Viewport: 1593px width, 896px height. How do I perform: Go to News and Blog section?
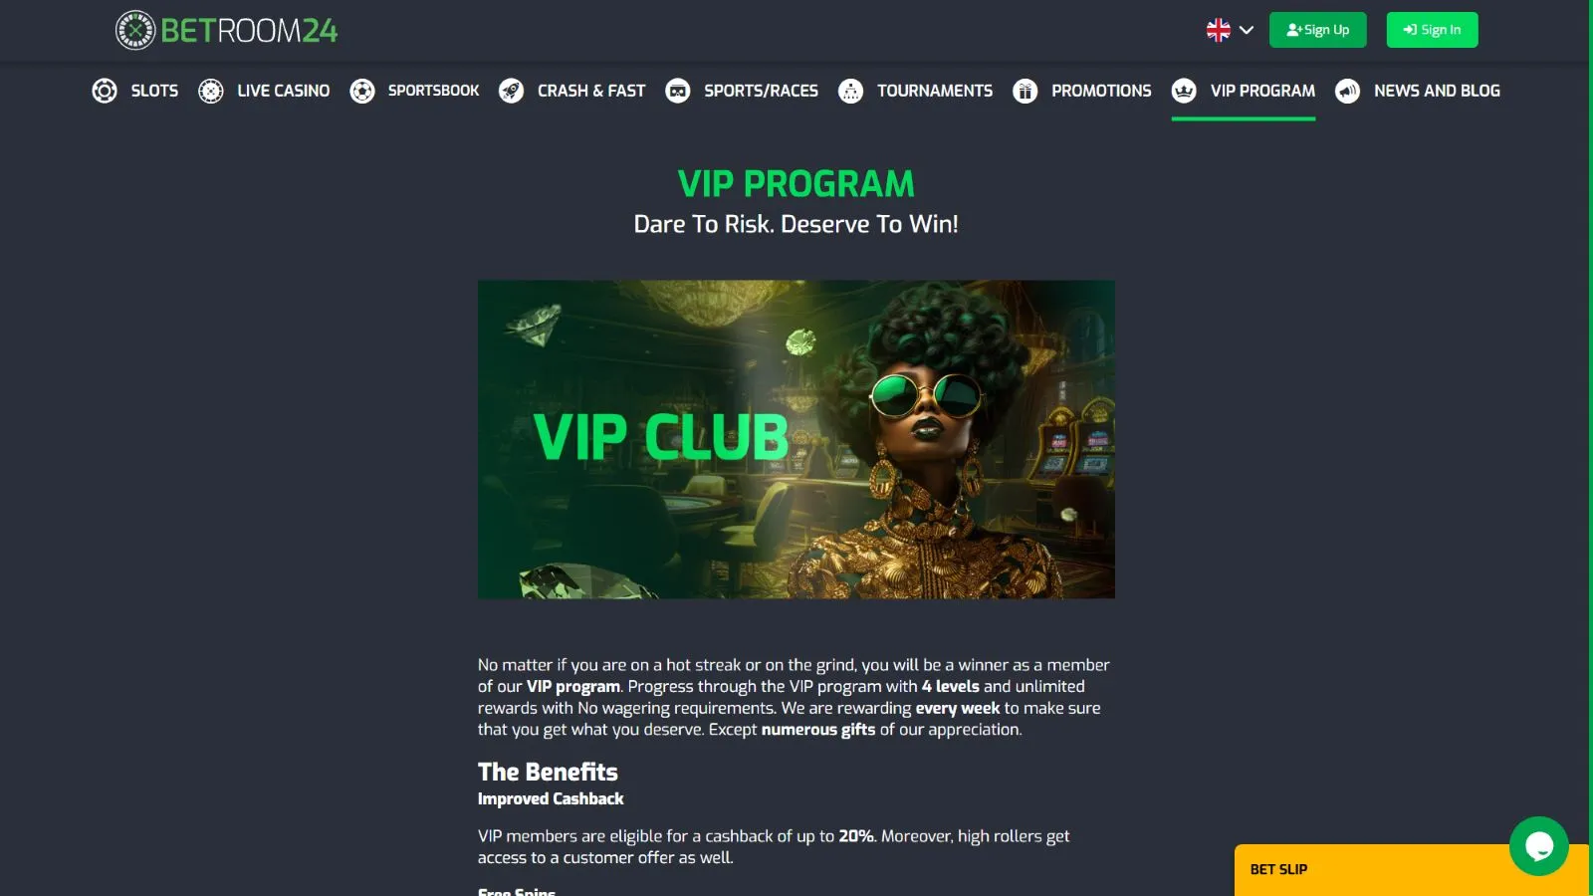click(1437, 91)
